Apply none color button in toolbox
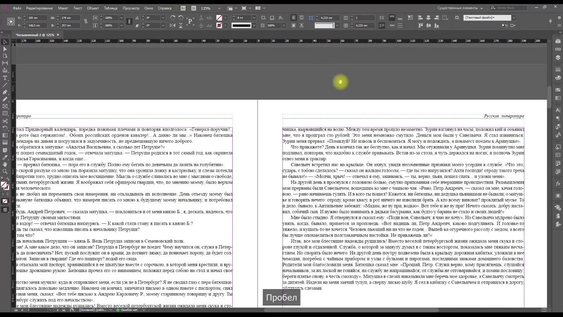Screen dimensions: 563x317 (5, 201)
